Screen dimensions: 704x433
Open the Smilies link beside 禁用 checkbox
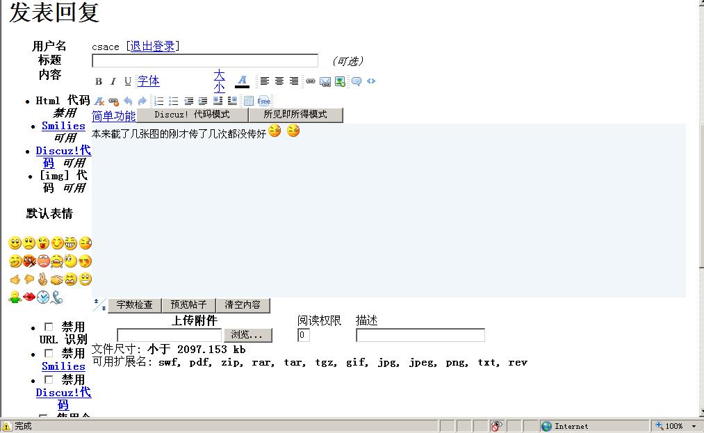[63, 366]
